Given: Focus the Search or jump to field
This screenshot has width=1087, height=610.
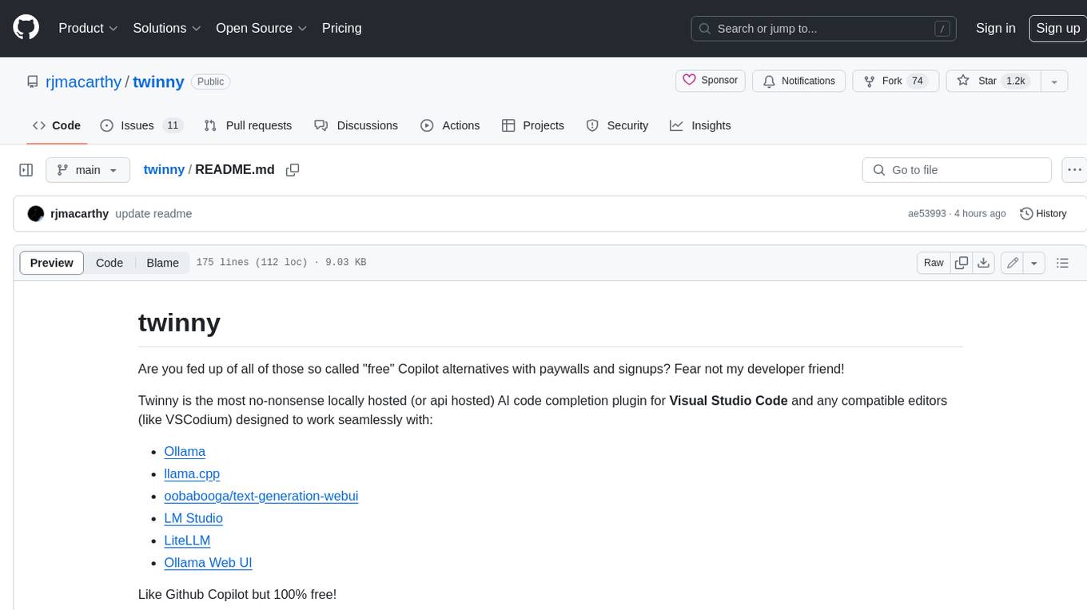Looking at the screenshot, I should coord(824,28).
